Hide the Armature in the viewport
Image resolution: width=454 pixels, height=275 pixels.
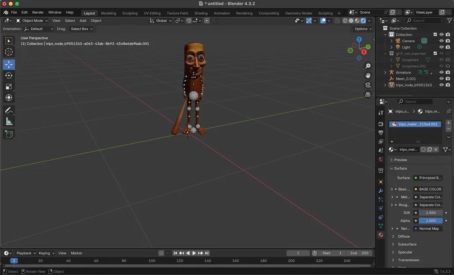(x=441, y=72)
